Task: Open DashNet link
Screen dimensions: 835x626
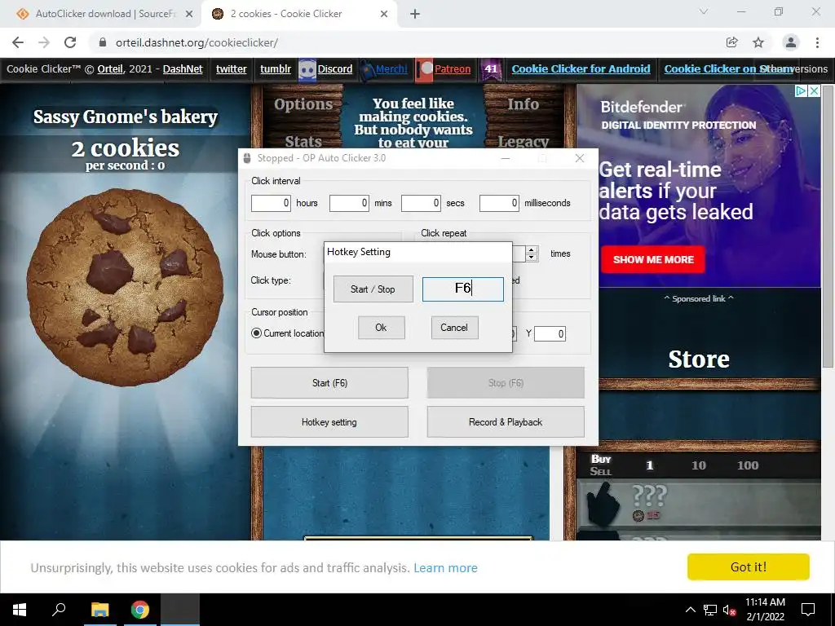Action: coord(183,68)
